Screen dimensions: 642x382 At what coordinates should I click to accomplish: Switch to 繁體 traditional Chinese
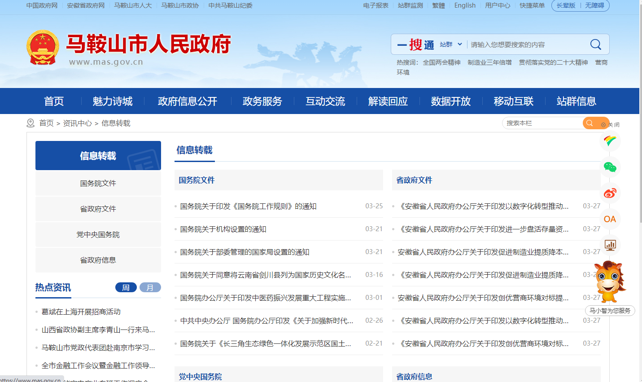tap(439, 5)
